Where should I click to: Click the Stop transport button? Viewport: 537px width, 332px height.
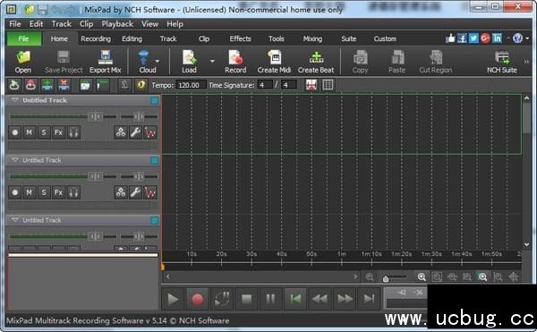(x=246, y=299)
